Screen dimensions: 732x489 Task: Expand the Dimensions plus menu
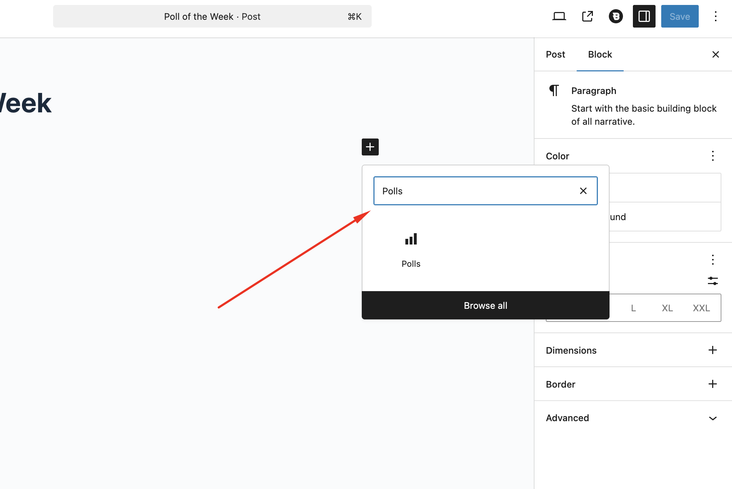(x=713, y=350)
